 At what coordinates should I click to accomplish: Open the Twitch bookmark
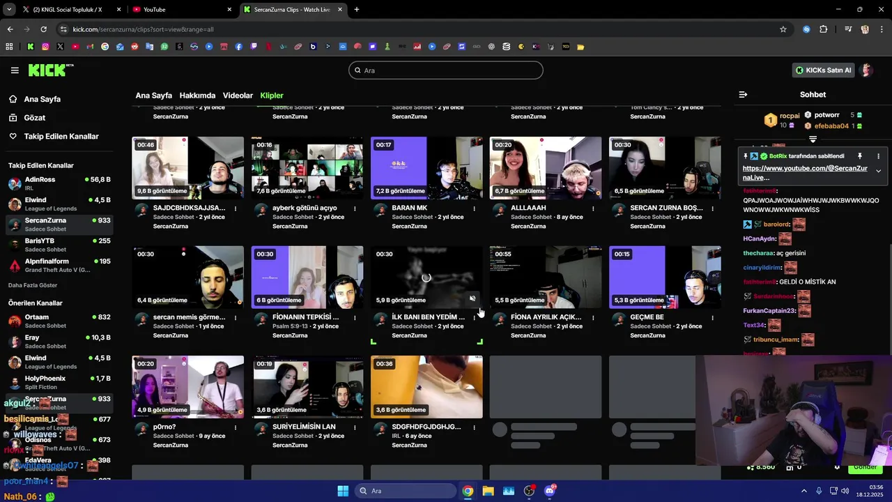(254, 47)
